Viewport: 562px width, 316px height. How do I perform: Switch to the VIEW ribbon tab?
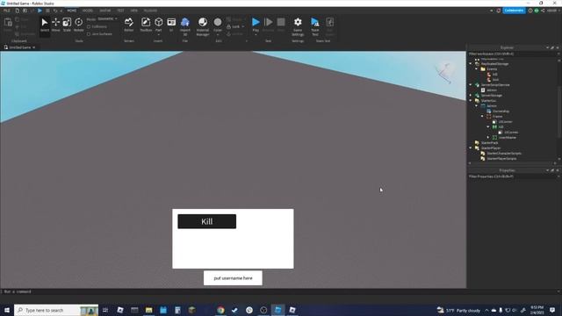134,11
